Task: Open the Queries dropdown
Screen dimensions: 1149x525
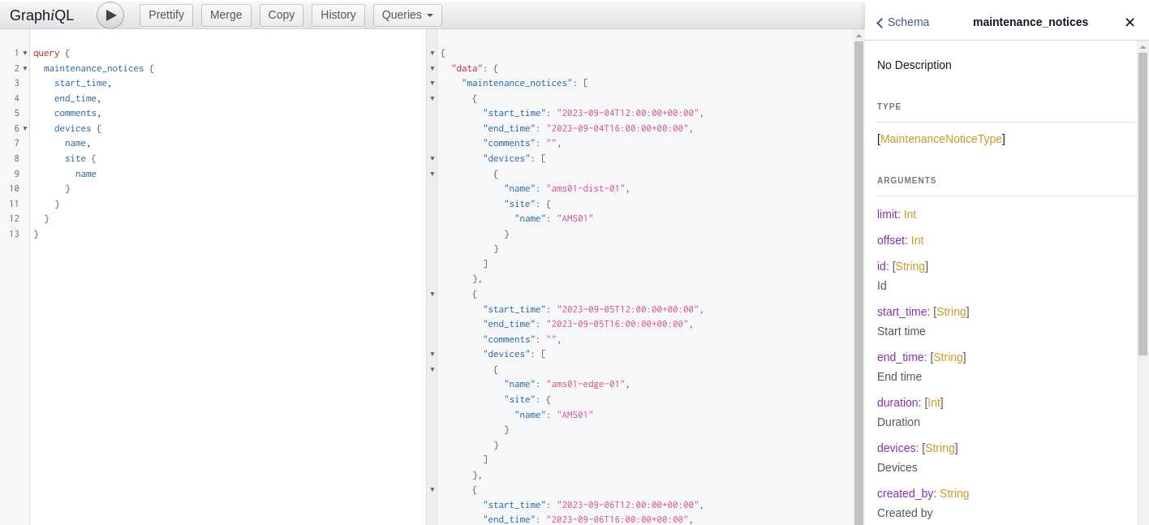Action: 407,15
